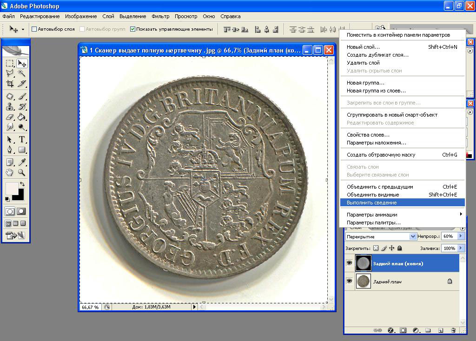Select the History Brush tool
This screenshot has width=476, height=341.
(22, 107)
